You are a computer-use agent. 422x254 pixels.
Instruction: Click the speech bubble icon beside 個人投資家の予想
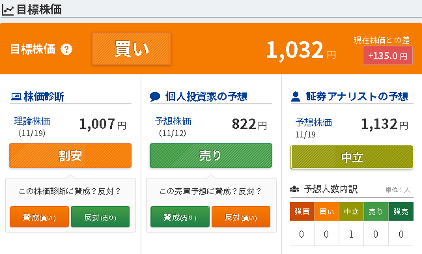point(155,96)
